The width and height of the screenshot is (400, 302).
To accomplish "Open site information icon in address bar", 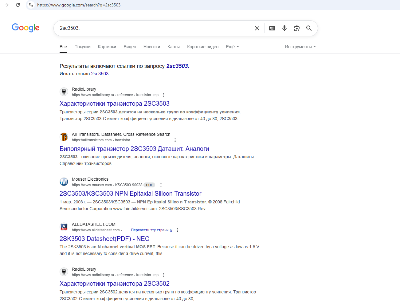I will 31,5.
